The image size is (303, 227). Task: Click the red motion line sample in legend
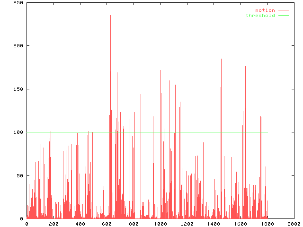pos(283,10)
